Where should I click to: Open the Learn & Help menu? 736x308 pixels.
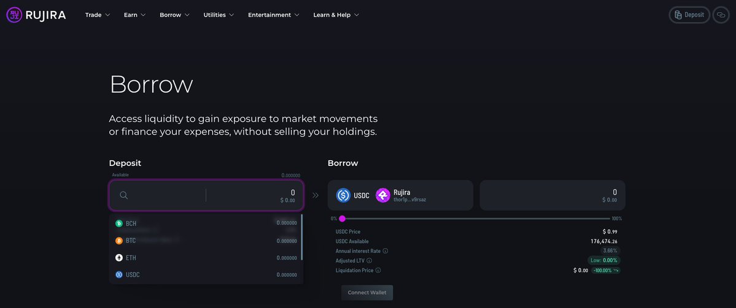coord(336,15)
